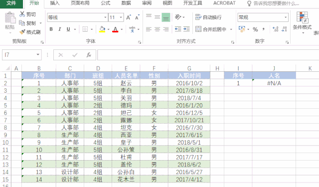Click 自动换行 wrap text button
This screenshot has width=319, height=187.
[208, 17]
